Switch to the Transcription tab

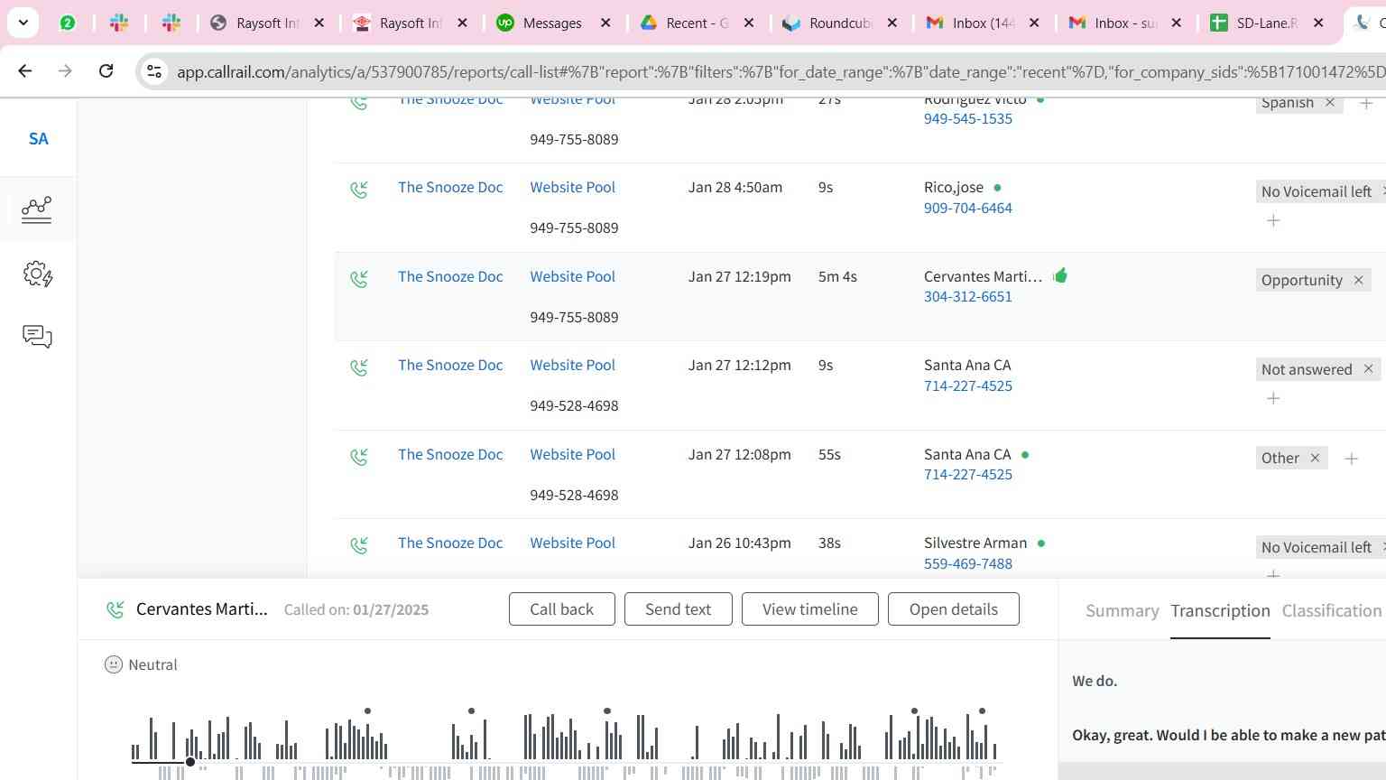pyautogui.click(x=1220, y=611)
